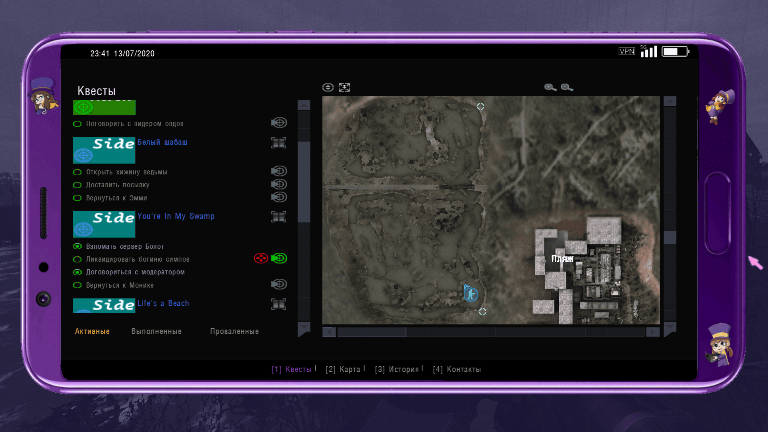
Task: Toggle map marker for Вернуться к Монике
Action: tap(279, 284)
